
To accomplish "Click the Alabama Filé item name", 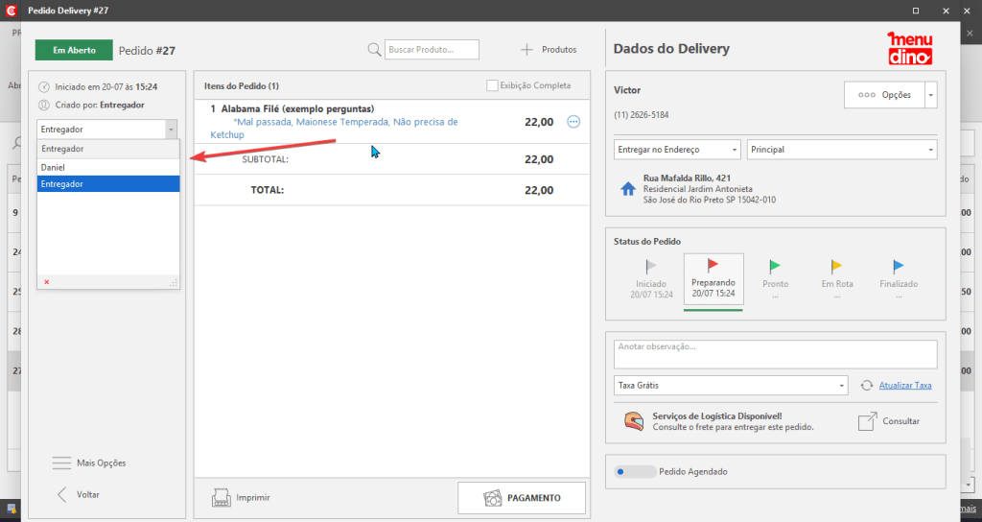I will [297, 109].
